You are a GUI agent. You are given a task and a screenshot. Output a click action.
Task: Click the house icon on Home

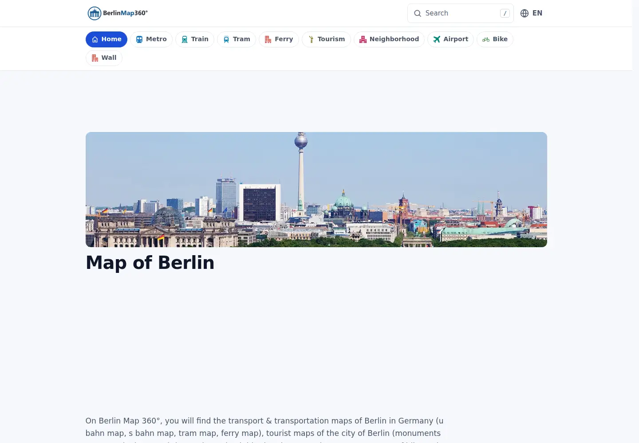coord(95,39)
